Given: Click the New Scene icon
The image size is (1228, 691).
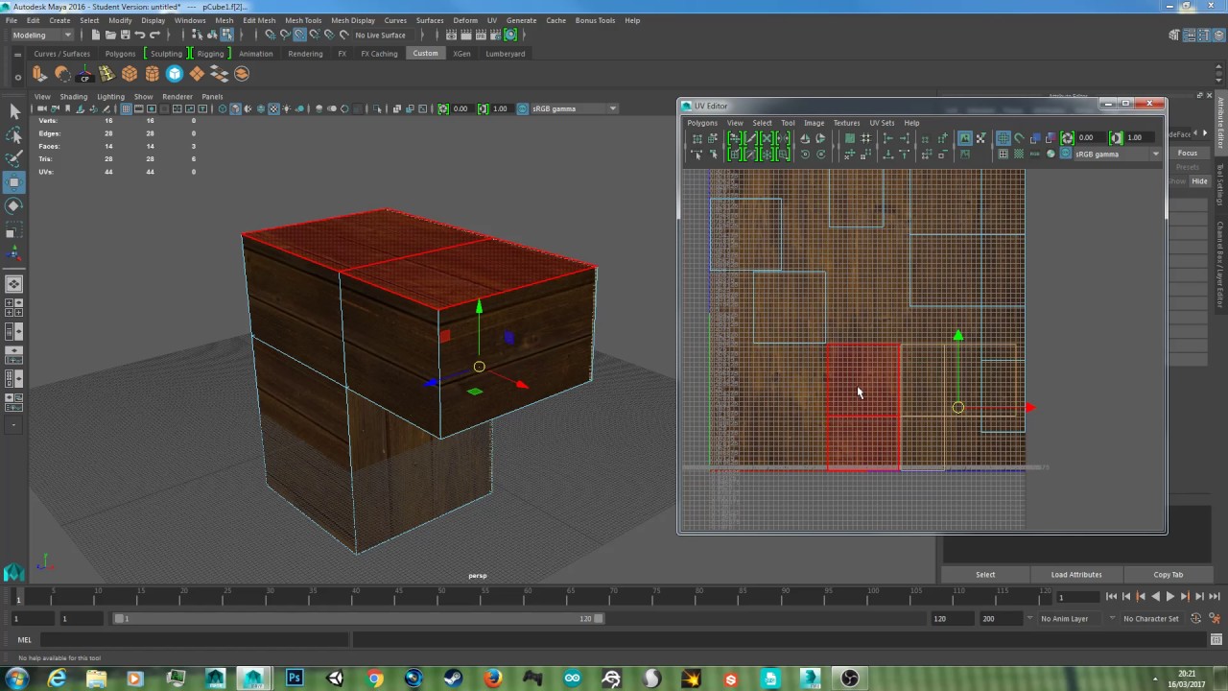Looking at the screenshot, I should (x=96, y=35).
